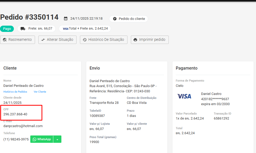The width and height of the screenshot is (256, 153).
Task: Open WhatsApp chat with the customer
Action: click(x=42, y=139)
